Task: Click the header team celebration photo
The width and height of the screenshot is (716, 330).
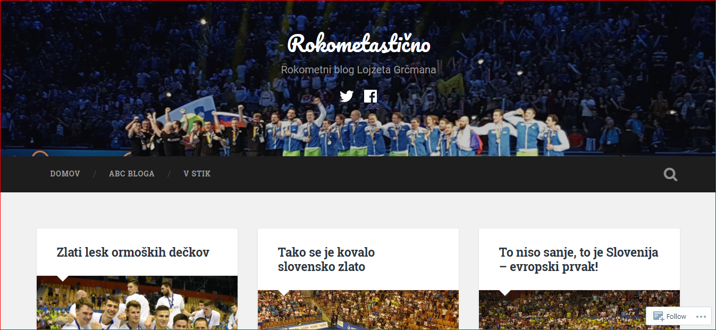Action: tap(358, 78)
